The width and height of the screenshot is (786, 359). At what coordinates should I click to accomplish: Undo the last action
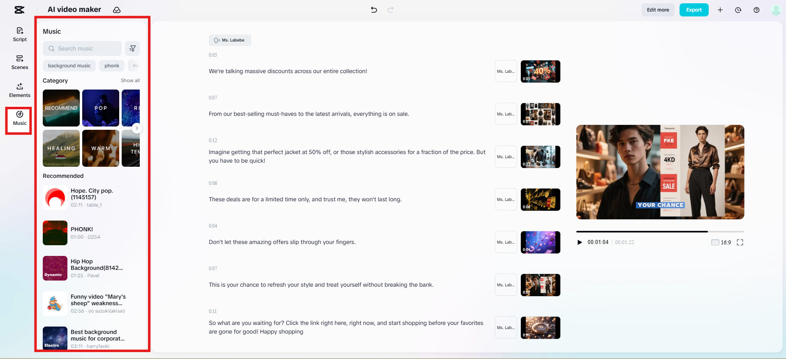(374, 10)
